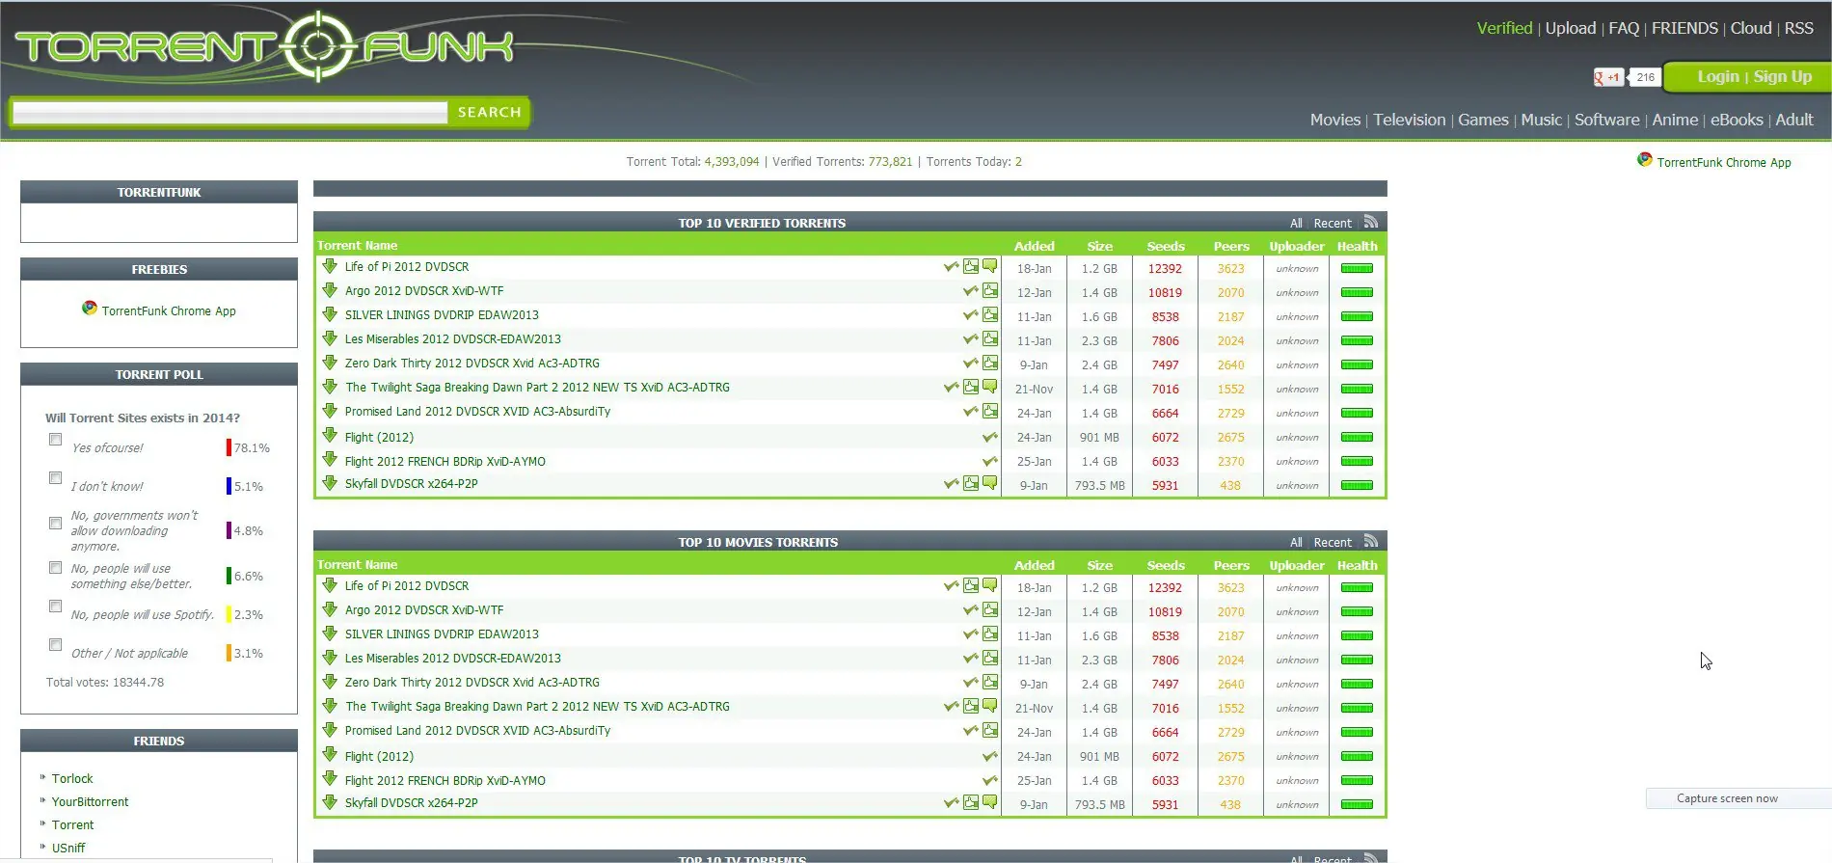
Task: Open the RSS feed icon for Top 10 Verified Torrents
Action: click(1371, 222)
